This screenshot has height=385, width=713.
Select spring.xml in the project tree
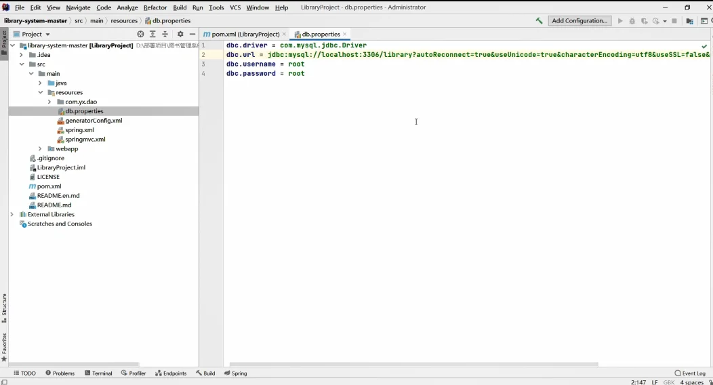point(79,130)
